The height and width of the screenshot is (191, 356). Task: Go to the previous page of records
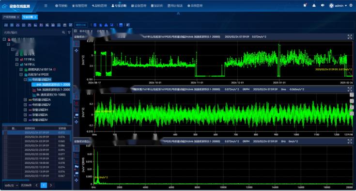pyautogui.click(x=36, y=185)
